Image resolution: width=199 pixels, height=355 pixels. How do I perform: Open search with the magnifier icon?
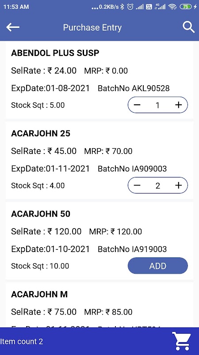pos(188,28)
